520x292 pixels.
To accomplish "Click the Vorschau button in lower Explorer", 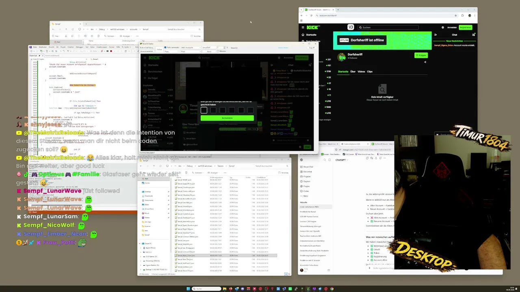I will point(284,173).
